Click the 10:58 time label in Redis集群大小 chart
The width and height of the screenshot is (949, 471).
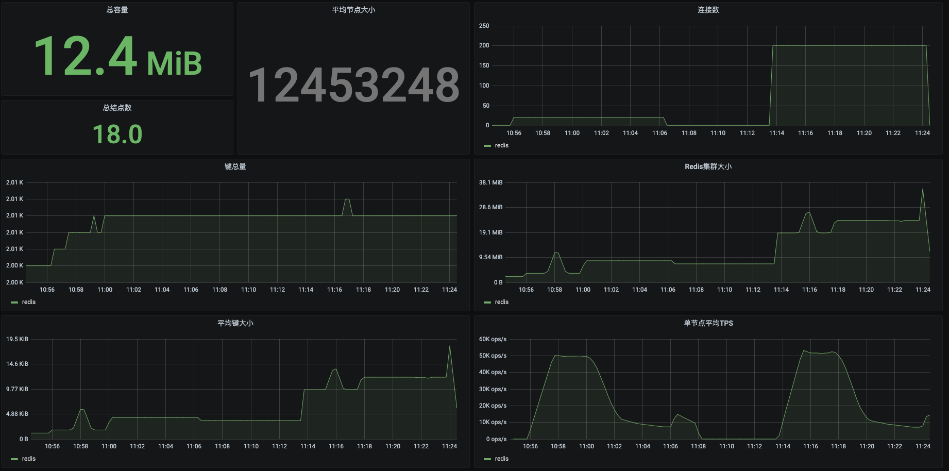[554, 290]
